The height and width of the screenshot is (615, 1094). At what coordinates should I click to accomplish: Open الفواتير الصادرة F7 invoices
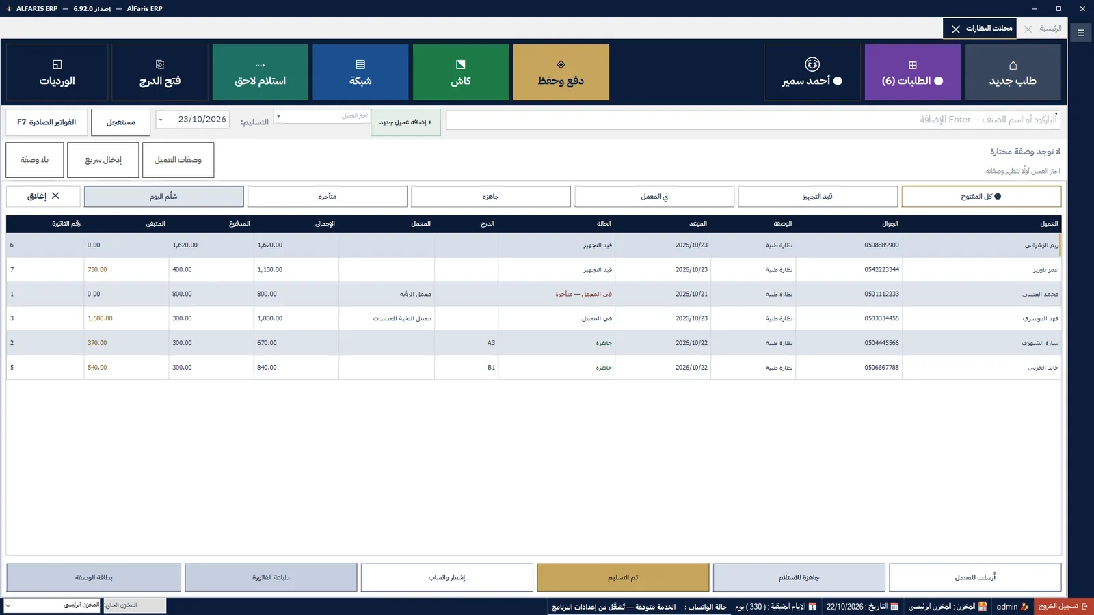click(46, 122)
